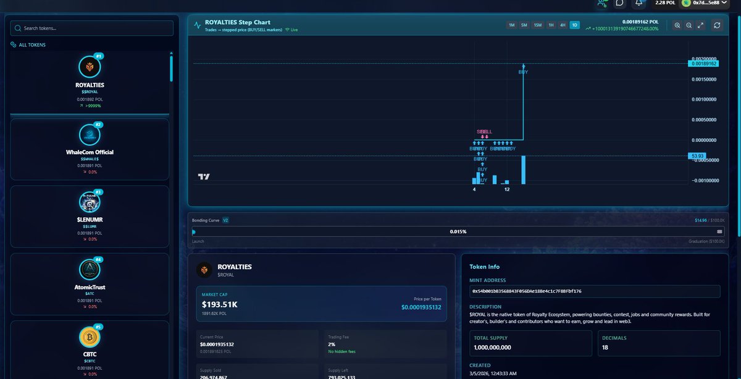Click the 2.28 POL balance

coord(664,3)
